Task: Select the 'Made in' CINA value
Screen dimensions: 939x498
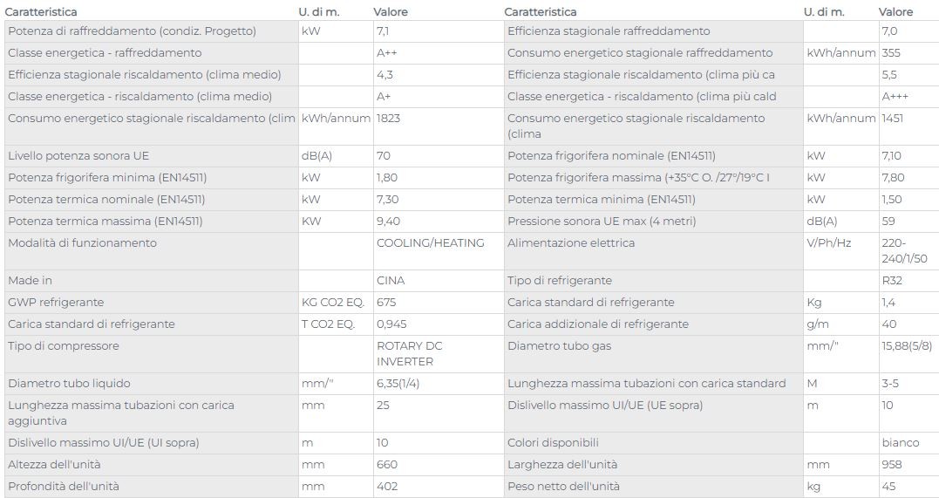Action: pos(391,281)
